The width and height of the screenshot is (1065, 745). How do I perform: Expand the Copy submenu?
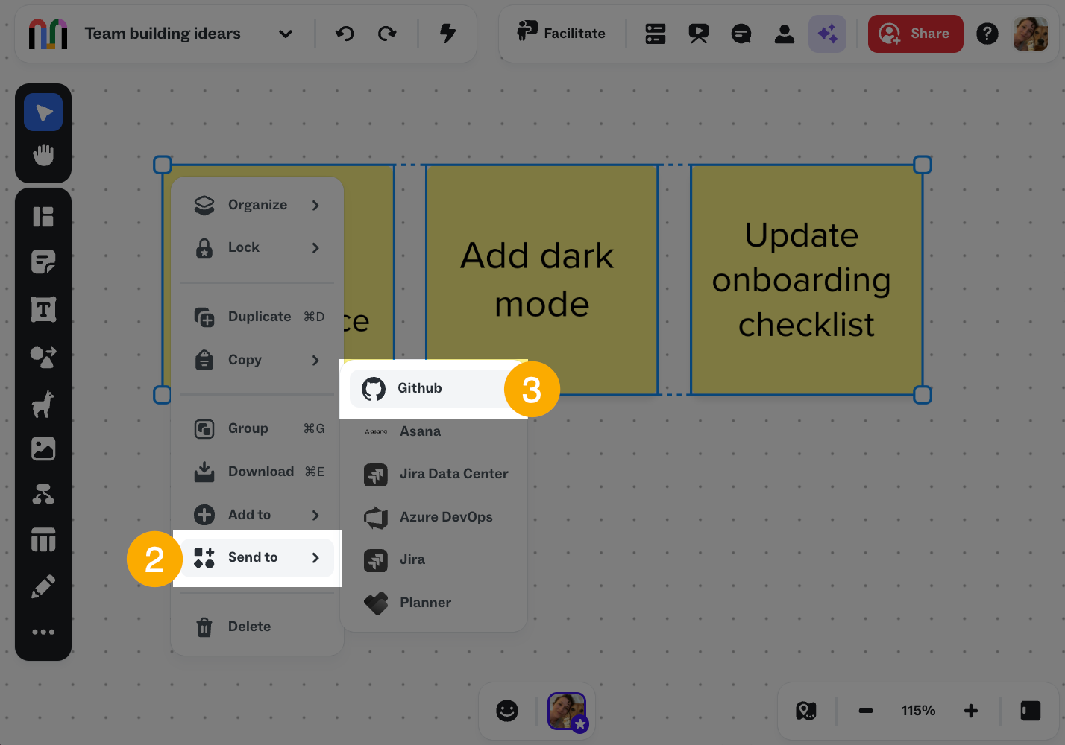pyautogui.click(x=257, y=360)
